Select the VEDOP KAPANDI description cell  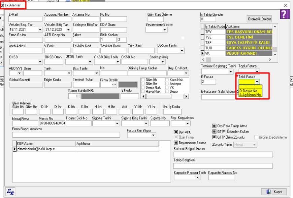(x=249, y=53)
